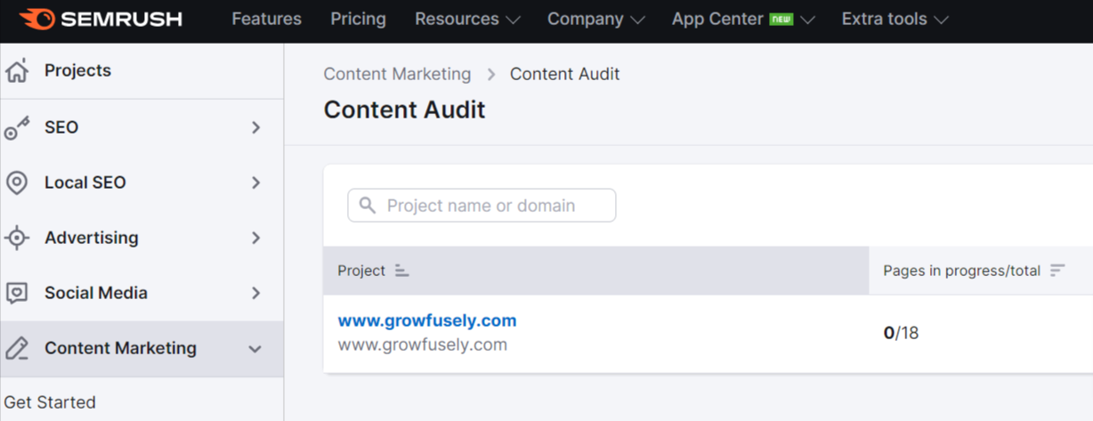
Task: Click the Local SEO map pin icon
Action: pos(17,182)
